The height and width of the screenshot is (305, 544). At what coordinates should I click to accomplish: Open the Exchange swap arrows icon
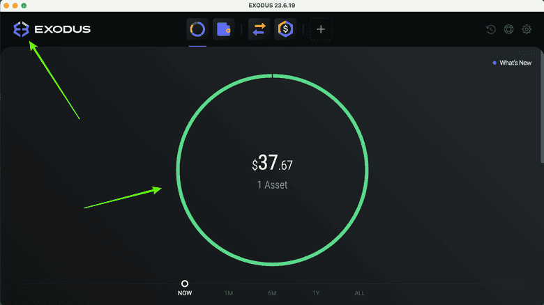[x=259, y=29]
